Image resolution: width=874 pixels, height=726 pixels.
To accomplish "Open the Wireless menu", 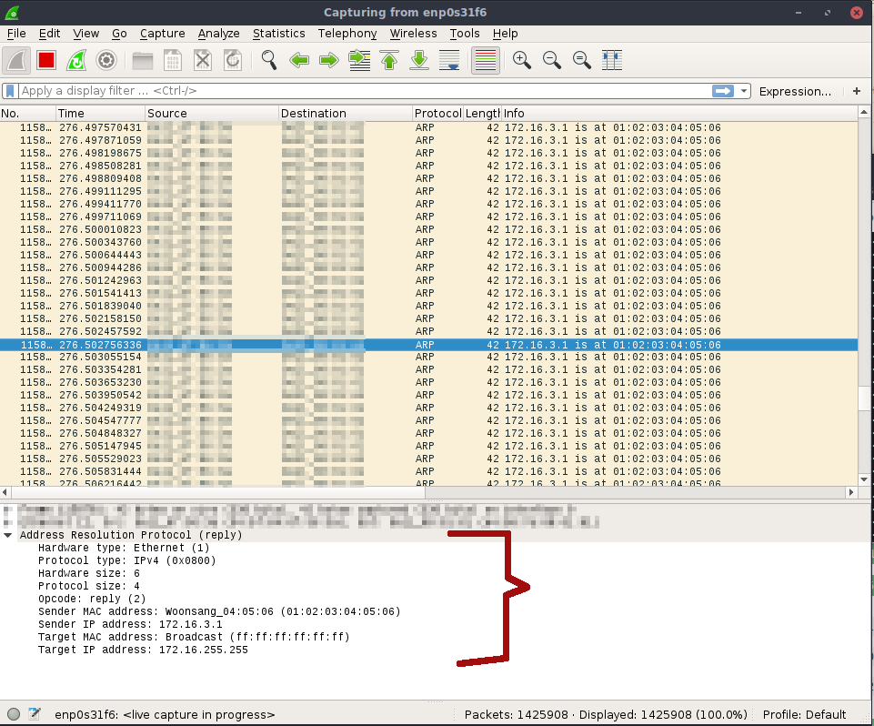I will (x=413, y=34).
